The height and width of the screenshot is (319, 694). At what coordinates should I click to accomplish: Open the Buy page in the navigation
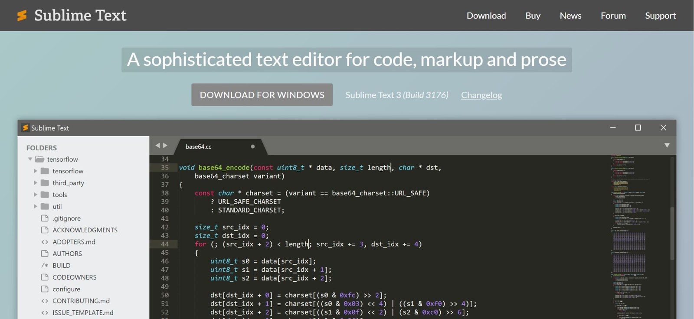click(533, 16)
